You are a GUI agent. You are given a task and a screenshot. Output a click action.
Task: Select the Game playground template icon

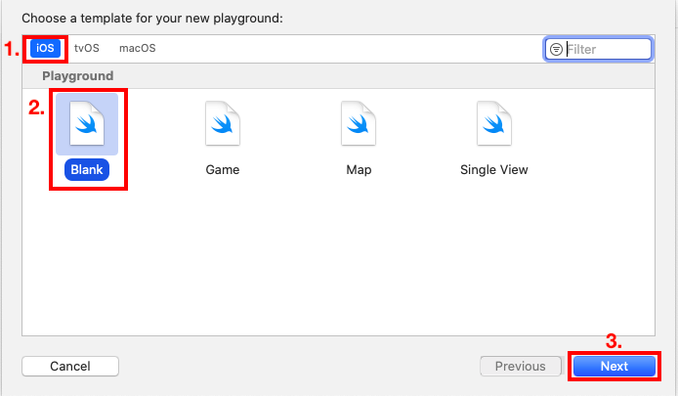pyautogui.click(x=223, y=124)
